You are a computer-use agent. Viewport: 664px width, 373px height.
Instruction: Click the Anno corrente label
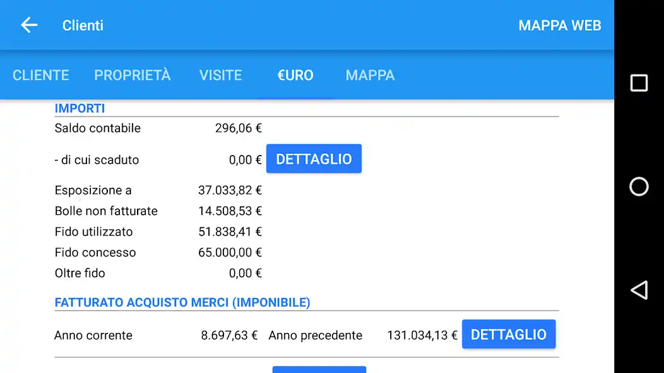tap(93, 335)
